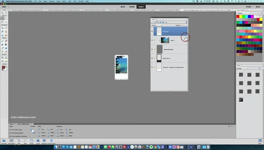Click the Opacity value field
Image resolution: width=264 pixels, height=150 pixels.
coord(183,25)
